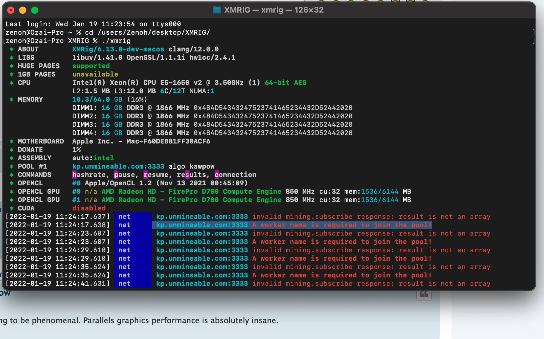544x339 pixels.
Task: Click 'clang/12.0.0' in the ABOUT row
Action: [x=194, y=49]
